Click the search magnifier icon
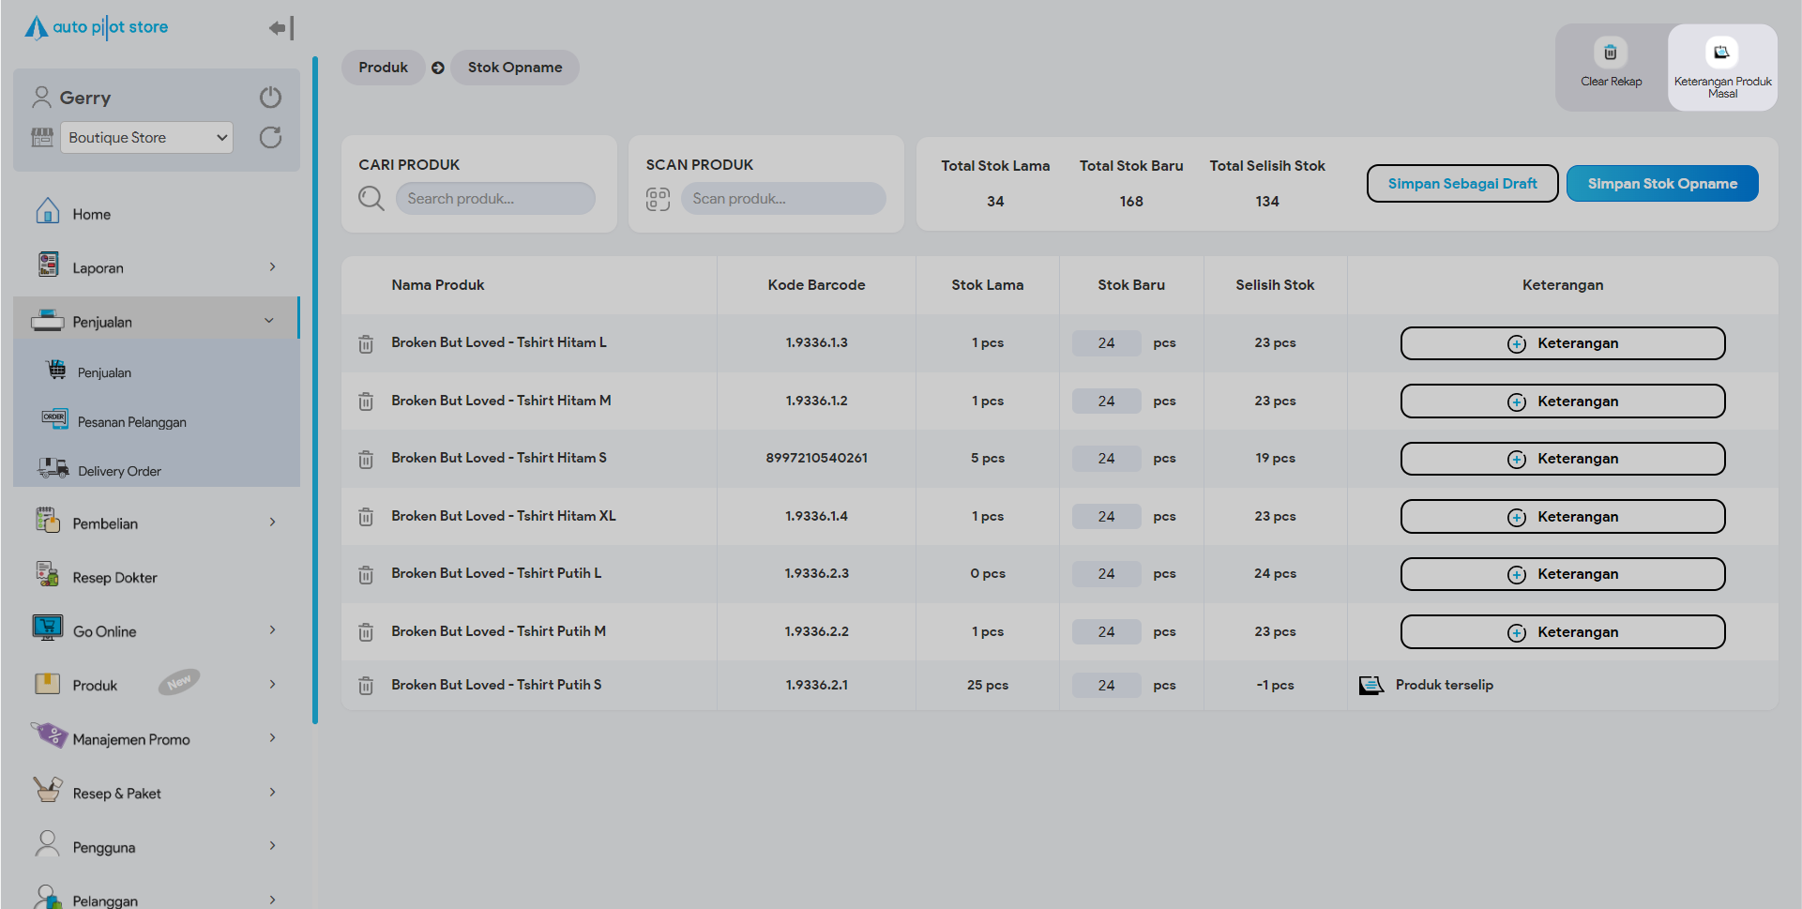Screen dimensions: 1802x909 (371, 199)
